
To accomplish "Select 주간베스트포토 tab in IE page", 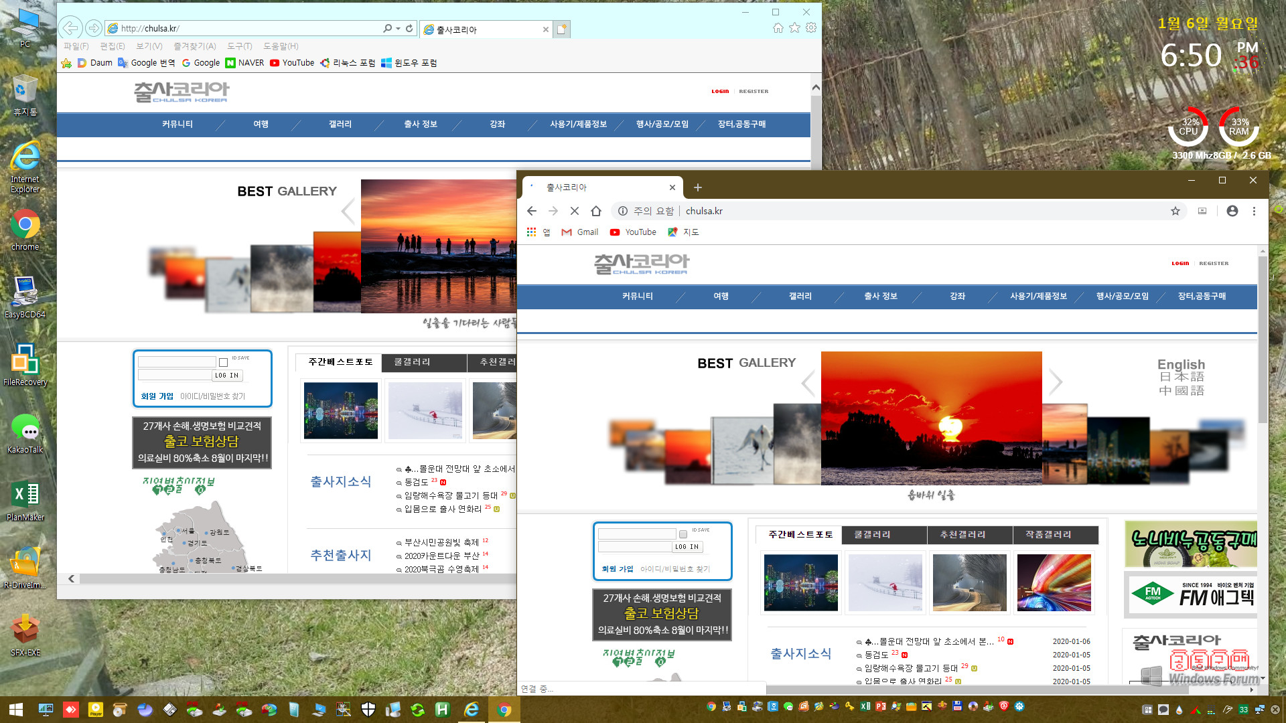I will (x=340, y=362).
